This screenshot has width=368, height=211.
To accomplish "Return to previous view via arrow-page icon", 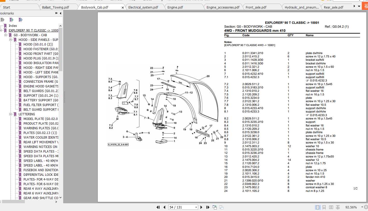I will click(215, 207).
